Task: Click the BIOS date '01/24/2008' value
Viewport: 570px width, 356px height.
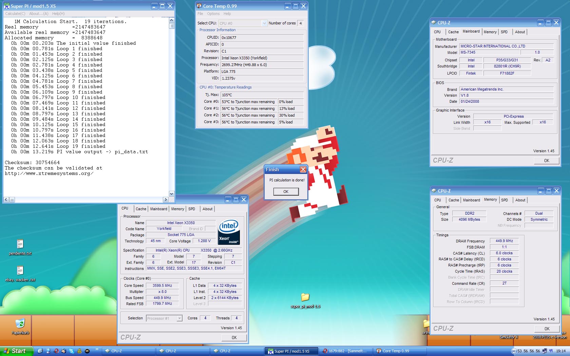Action: [x=507, y=101]
